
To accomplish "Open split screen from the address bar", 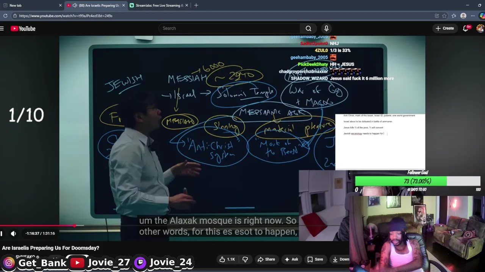I will [x=437, y=16].
